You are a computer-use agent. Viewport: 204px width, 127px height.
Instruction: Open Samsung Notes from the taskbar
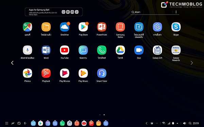(x=77, y=123)
